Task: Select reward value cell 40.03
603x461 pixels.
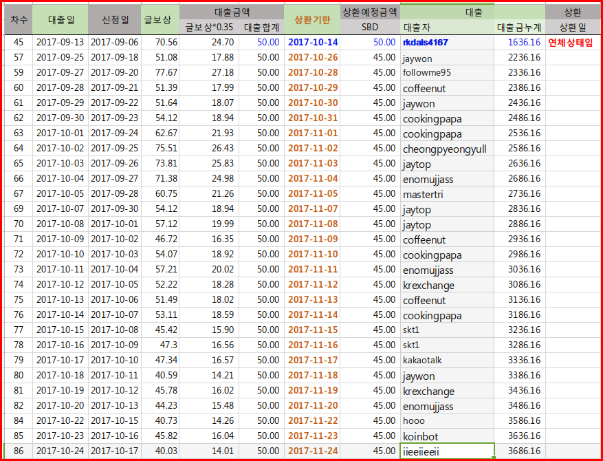Action: [160, 451]
